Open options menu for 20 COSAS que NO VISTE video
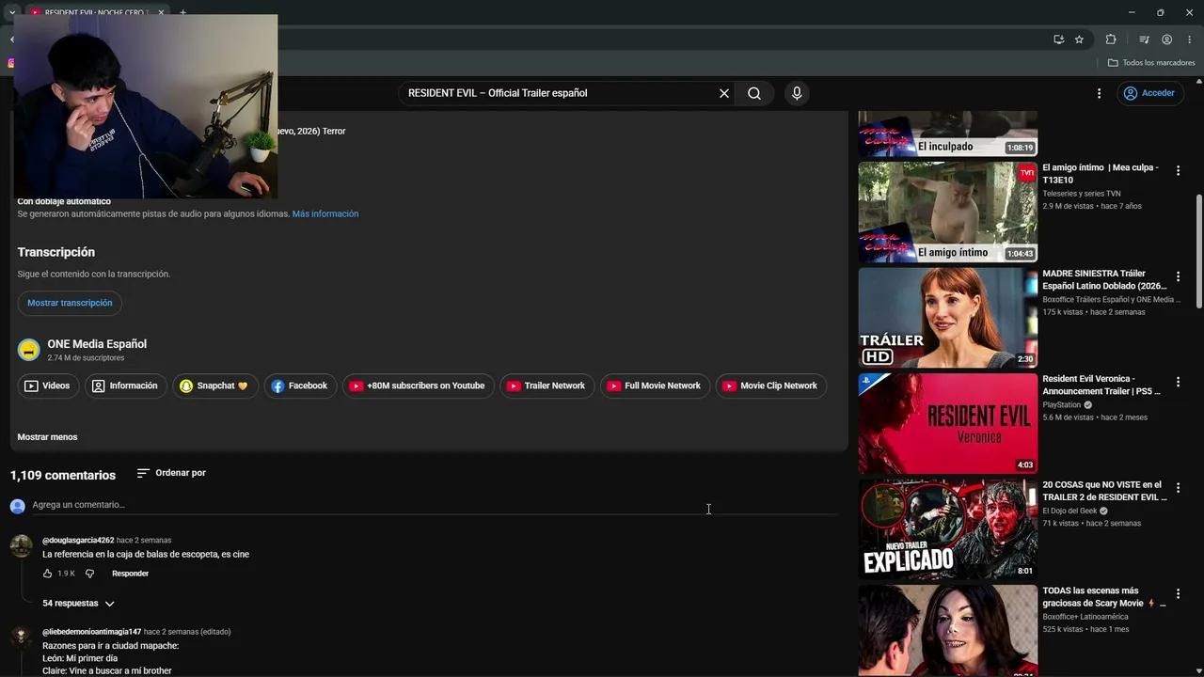1204x677 pixels. click(1178, 488)
